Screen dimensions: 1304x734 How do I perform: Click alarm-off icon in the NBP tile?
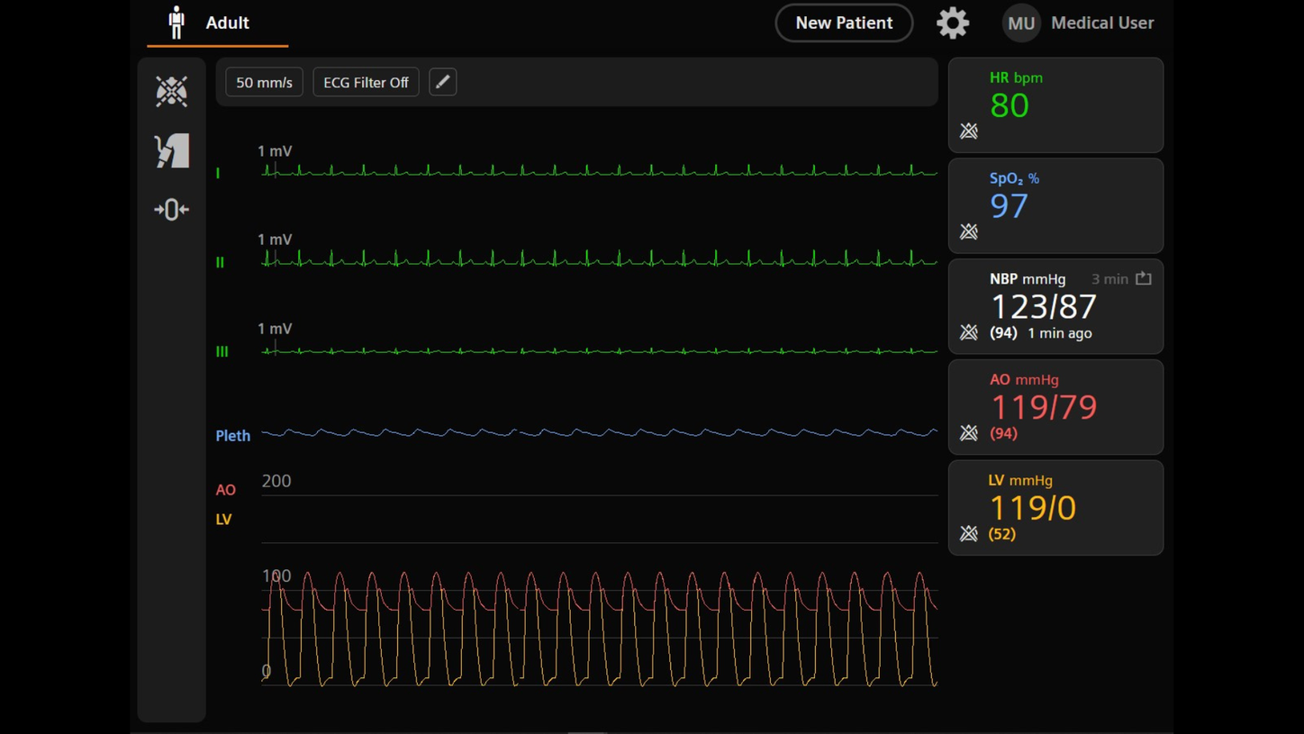[969, 333]
